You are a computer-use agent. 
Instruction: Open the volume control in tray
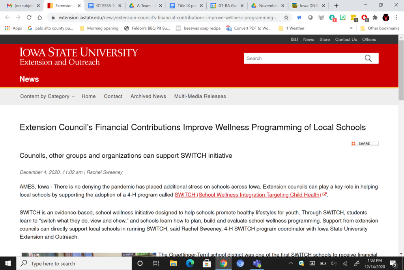334,263
